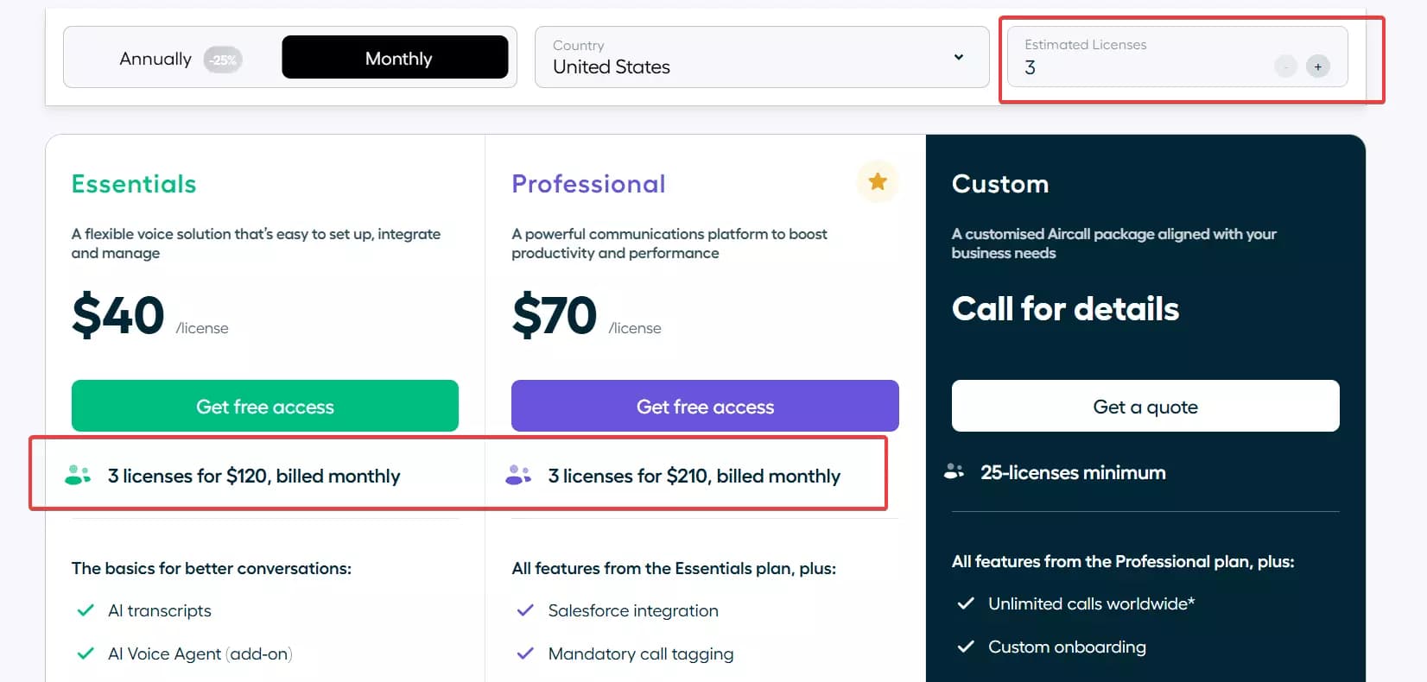The width and height of the screenshot is (1427, 682).
Task: Click the licenses icon under Essentials pricing
Action: [x=78, y=474]
